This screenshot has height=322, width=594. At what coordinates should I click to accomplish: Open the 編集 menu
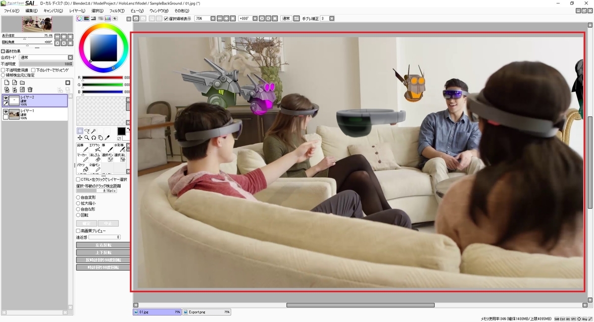coord(32,10)
